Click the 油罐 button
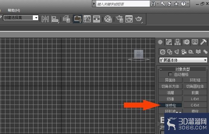The width and height of the screenshot is (209, 134). pyautogui.click(x=170, y=93)
